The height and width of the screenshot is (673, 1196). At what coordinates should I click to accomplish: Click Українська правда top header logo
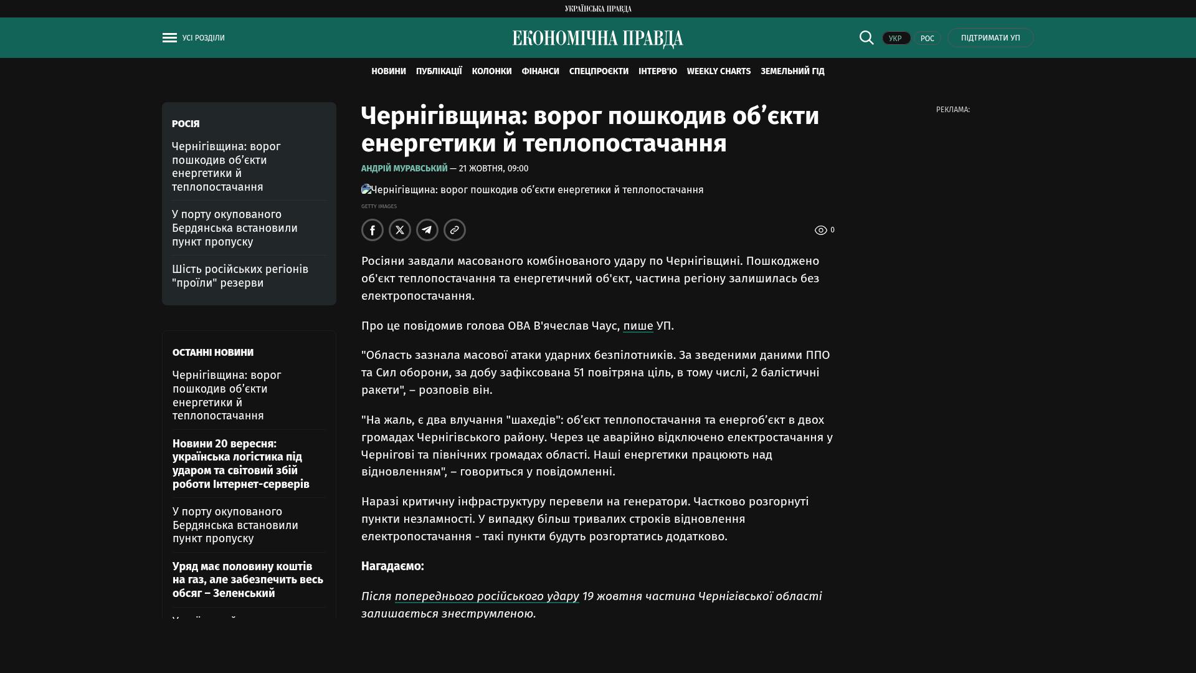click(x=598, y=9)
